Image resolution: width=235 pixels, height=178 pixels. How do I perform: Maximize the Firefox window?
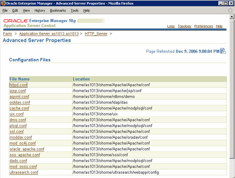(x=226, y=3)
